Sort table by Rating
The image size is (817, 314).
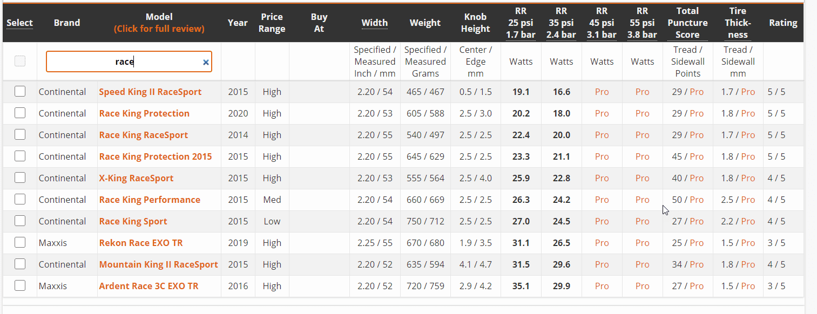[783, 23]
